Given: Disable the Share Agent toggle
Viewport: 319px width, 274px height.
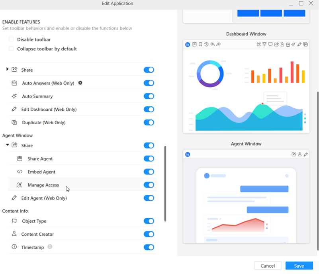Looking at the screenshot, I should pyautogui.click(x=149, y=159).
